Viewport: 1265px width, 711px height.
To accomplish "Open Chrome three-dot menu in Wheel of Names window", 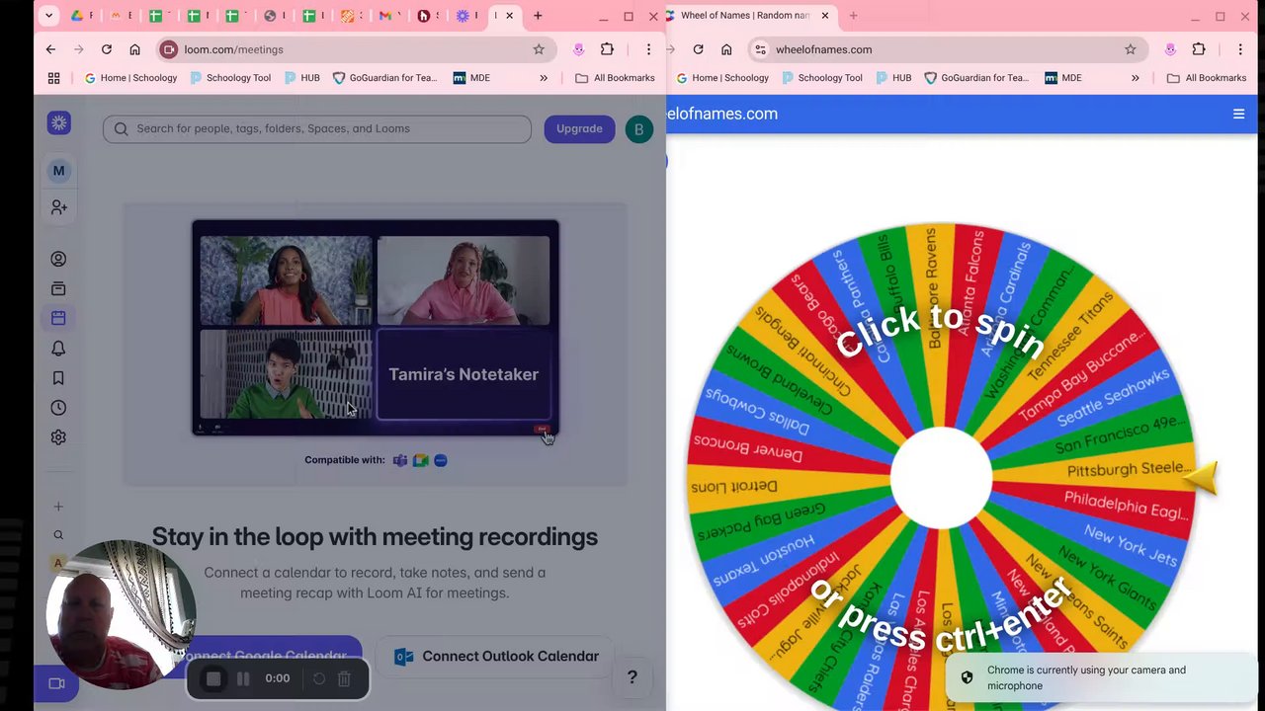I will pyautogui.click(x=1240, y=49).
